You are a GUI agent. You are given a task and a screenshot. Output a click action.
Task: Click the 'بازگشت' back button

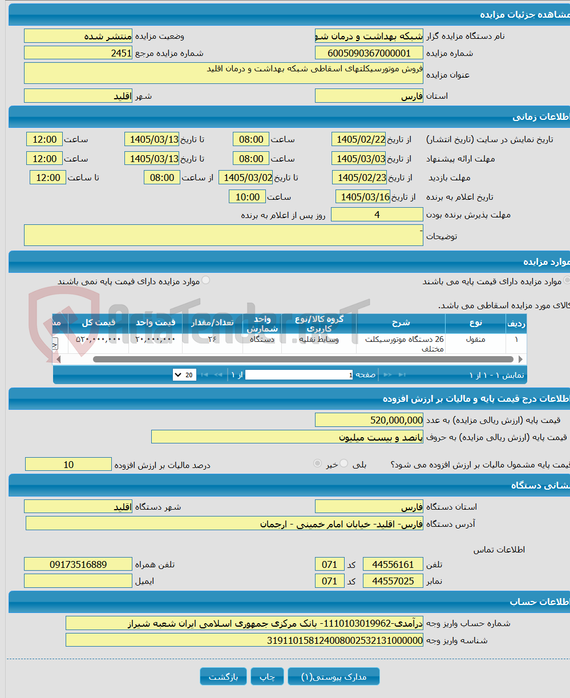point(223,677)
